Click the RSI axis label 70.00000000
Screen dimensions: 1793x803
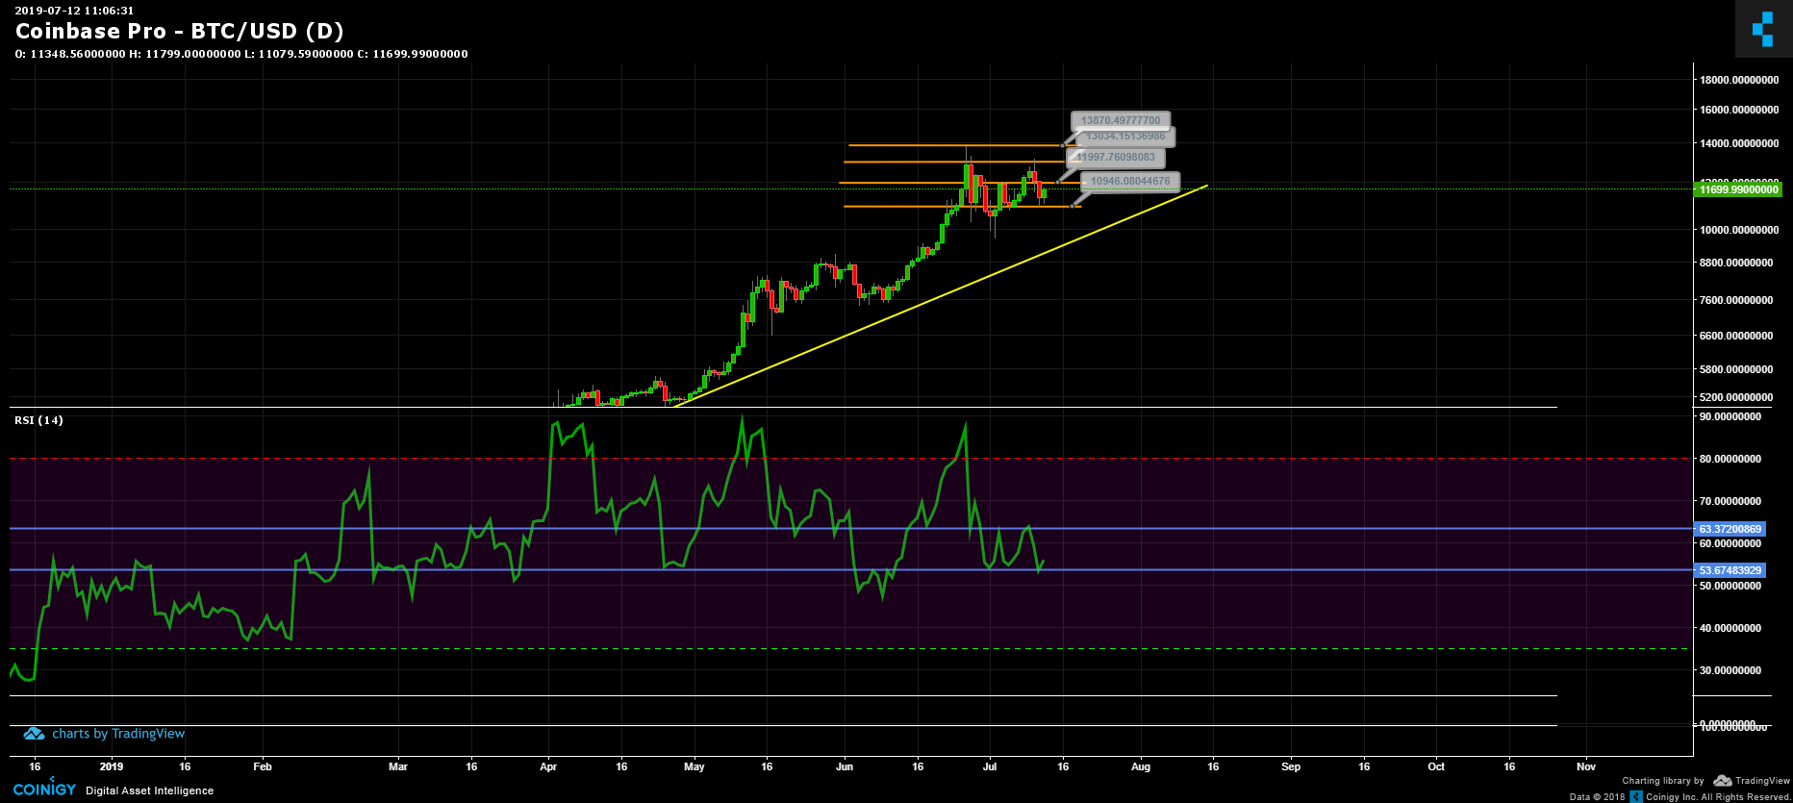(1730, 501)
